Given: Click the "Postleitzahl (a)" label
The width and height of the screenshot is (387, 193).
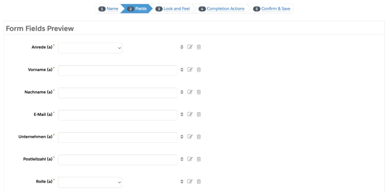Looking at the screenshot, I should pyautogui.click(x=38, y=159).
